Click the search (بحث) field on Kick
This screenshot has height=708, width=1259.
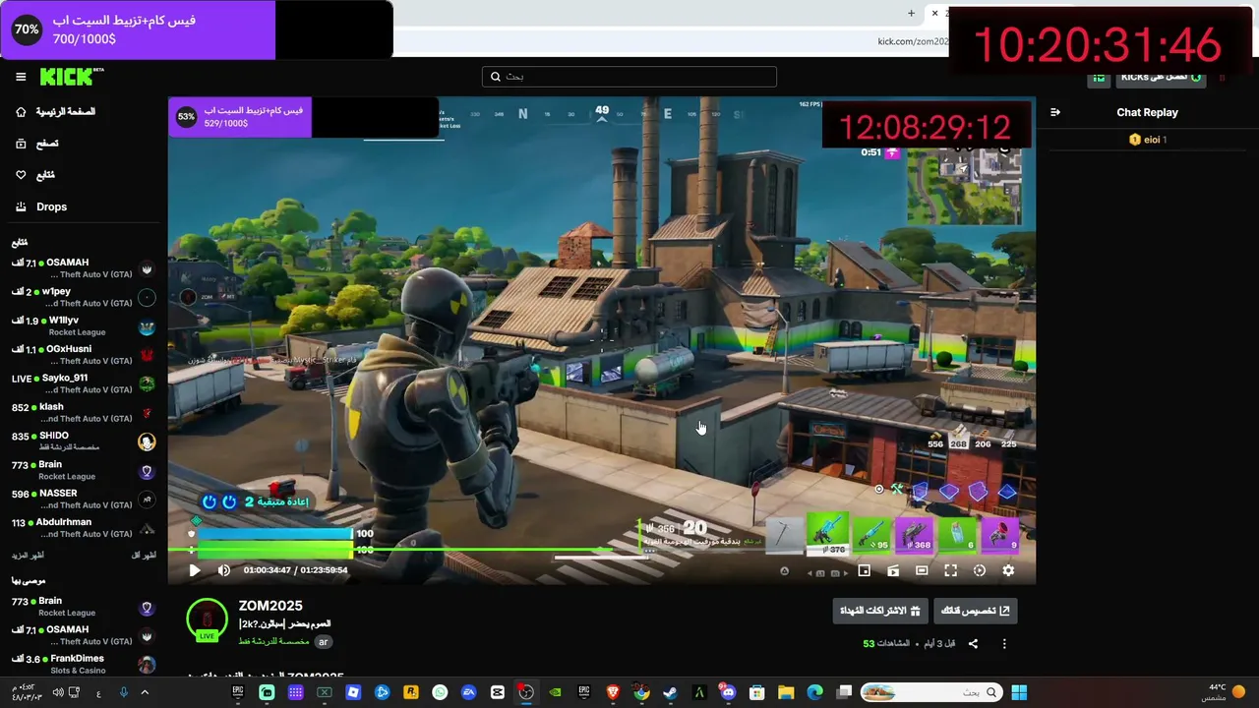click(x=629, y=77)
